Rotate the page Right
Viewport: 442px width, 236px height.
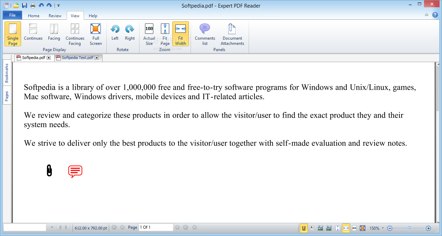(x=130, y=34)
